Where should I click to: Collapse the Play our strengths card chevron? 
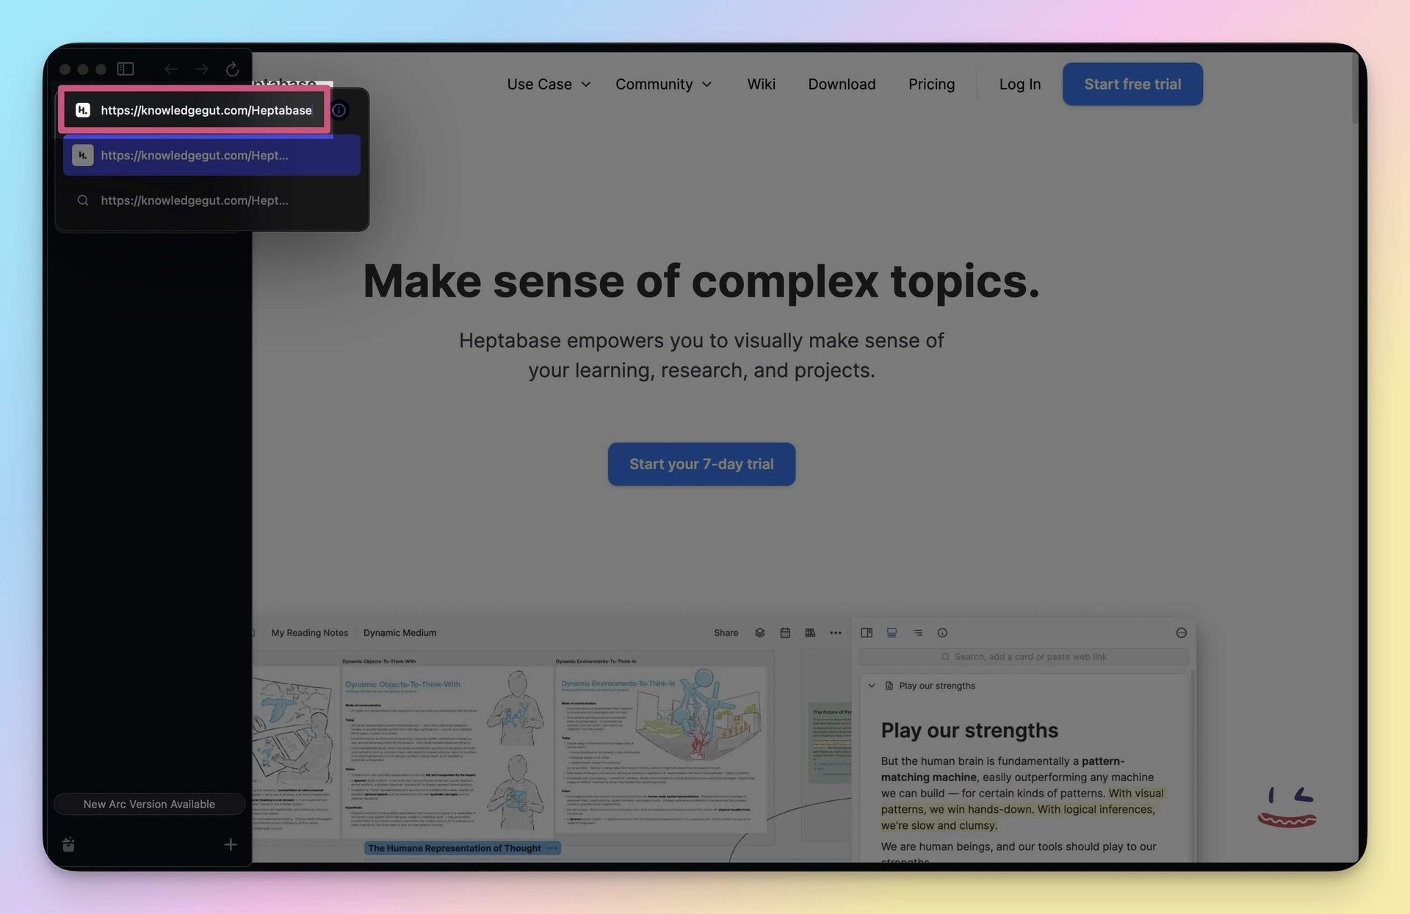click(x=872, y=686)
